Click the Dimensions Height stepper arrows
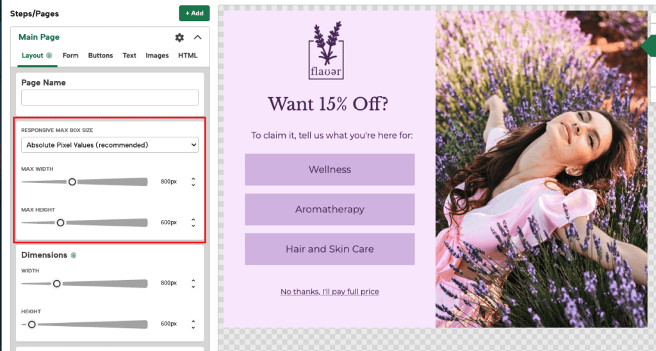The height and width of the screenshot is (351, 656). (x=193, y=324)
